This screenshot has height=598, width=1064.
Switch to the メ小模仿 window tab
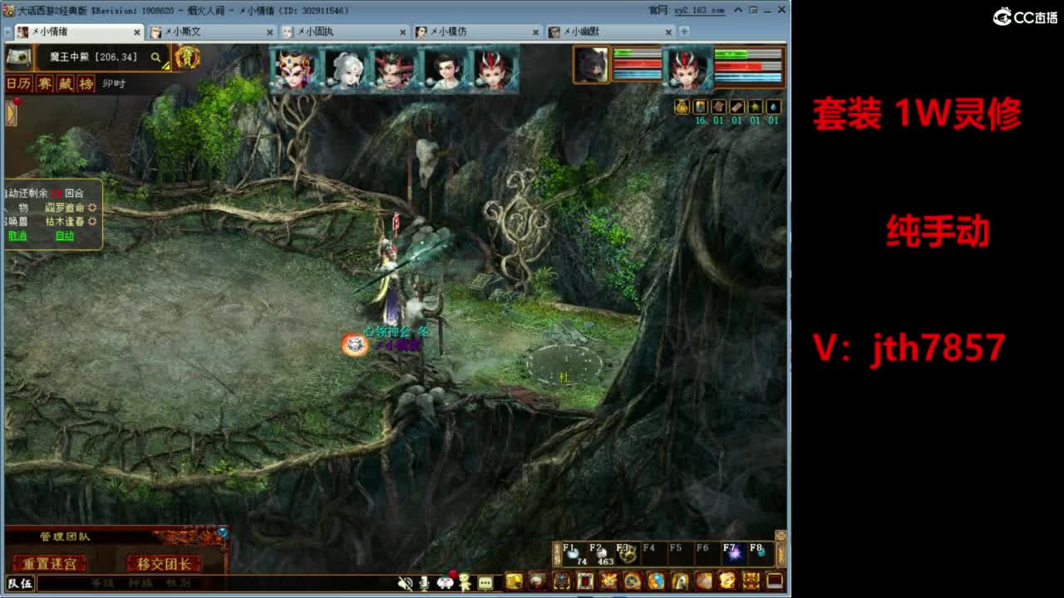pos(478,32)
